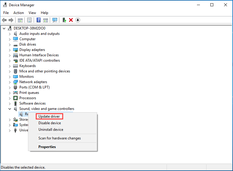Expand the Monitors node
Screen dimensions: 233x171
[x=10, y=77]
